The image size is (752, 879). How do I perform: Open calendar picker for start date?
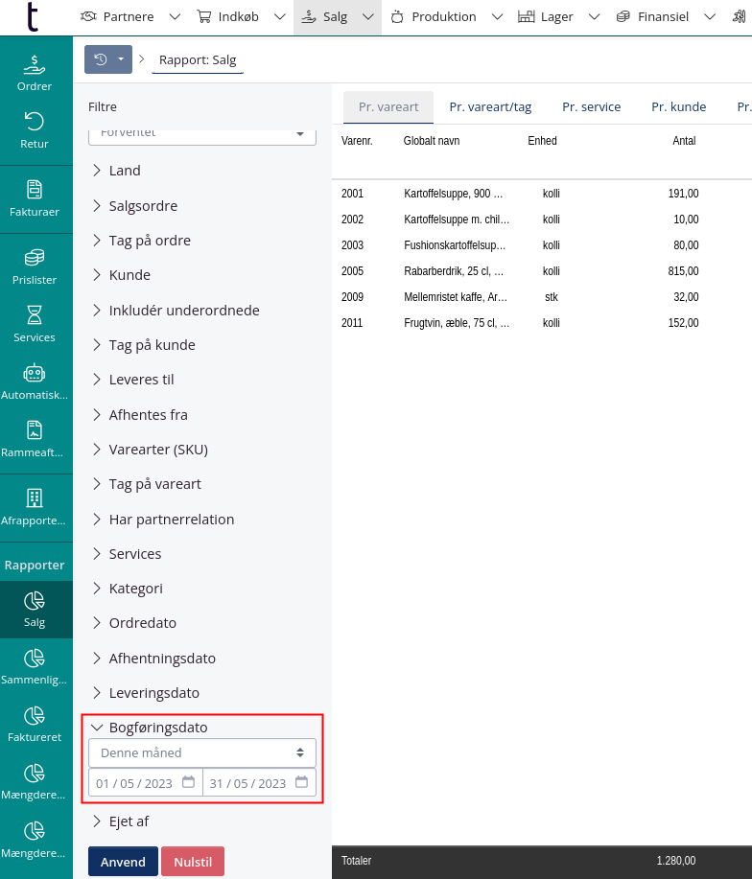tap(188, 782)
